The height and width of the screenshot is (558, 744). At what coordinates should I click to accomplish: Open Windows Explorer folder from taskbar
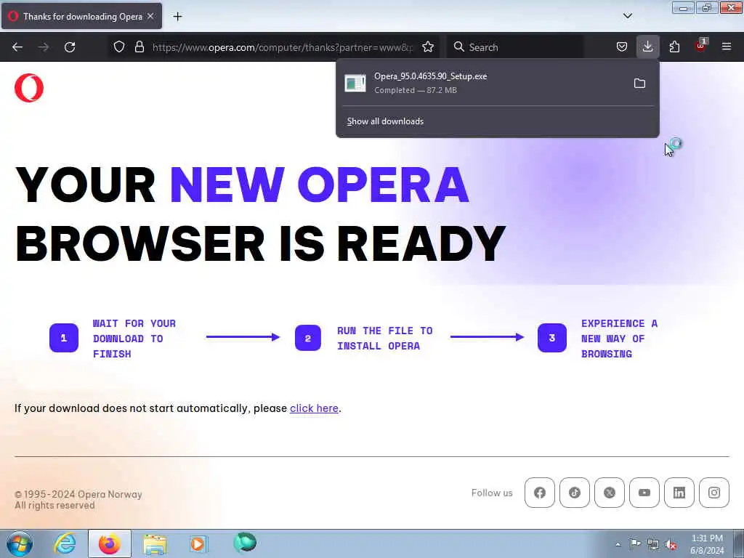(x=155, y=544)
